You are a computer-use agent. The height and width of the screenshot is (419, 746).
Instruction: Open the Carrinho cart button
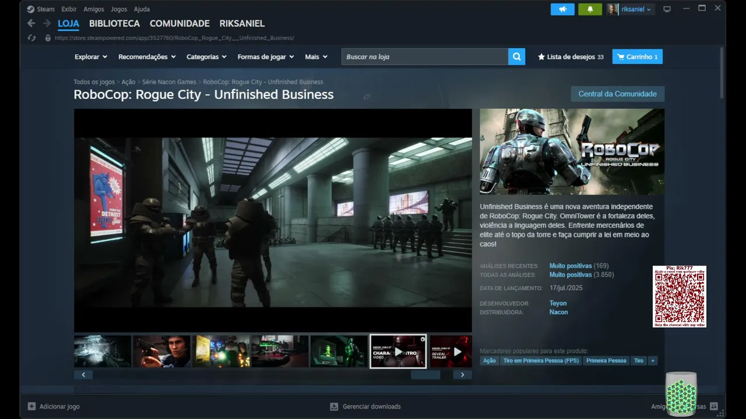[x=638, y=56]
